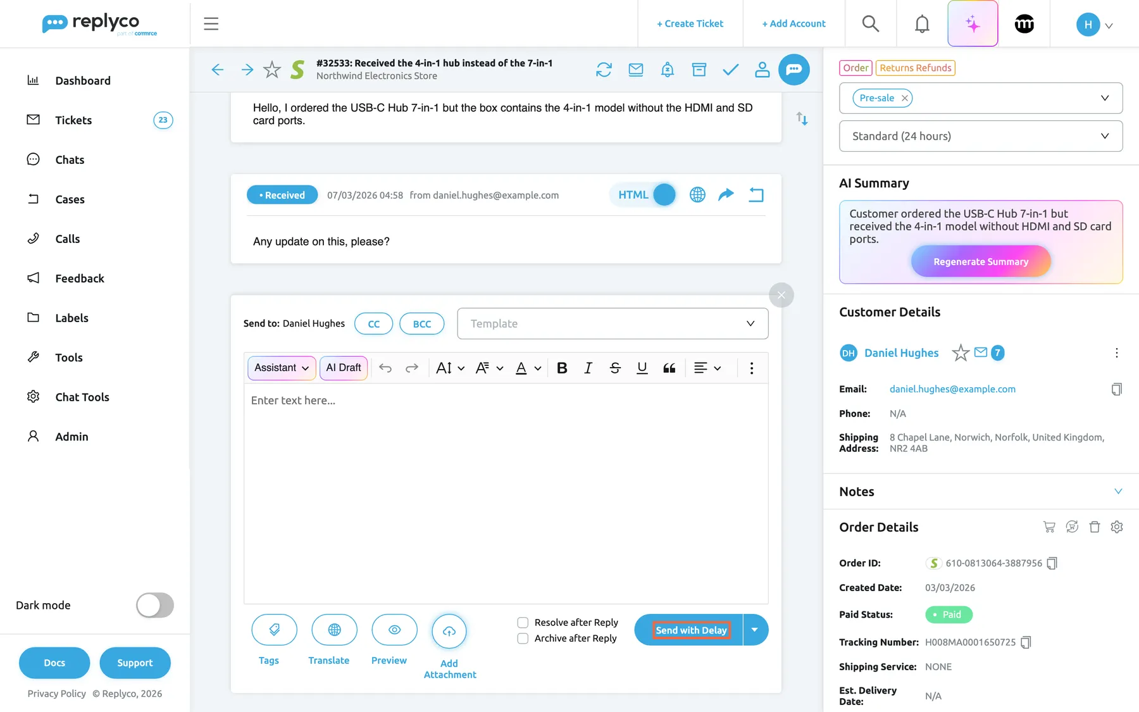Open the send options arrow dropdown
Screen dimensions: 1139x712
(x=755, y=630)
